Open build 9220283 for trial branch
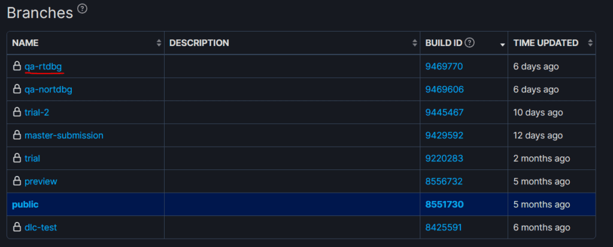Screen dimensions: 613x247 [x=444, y=158]
